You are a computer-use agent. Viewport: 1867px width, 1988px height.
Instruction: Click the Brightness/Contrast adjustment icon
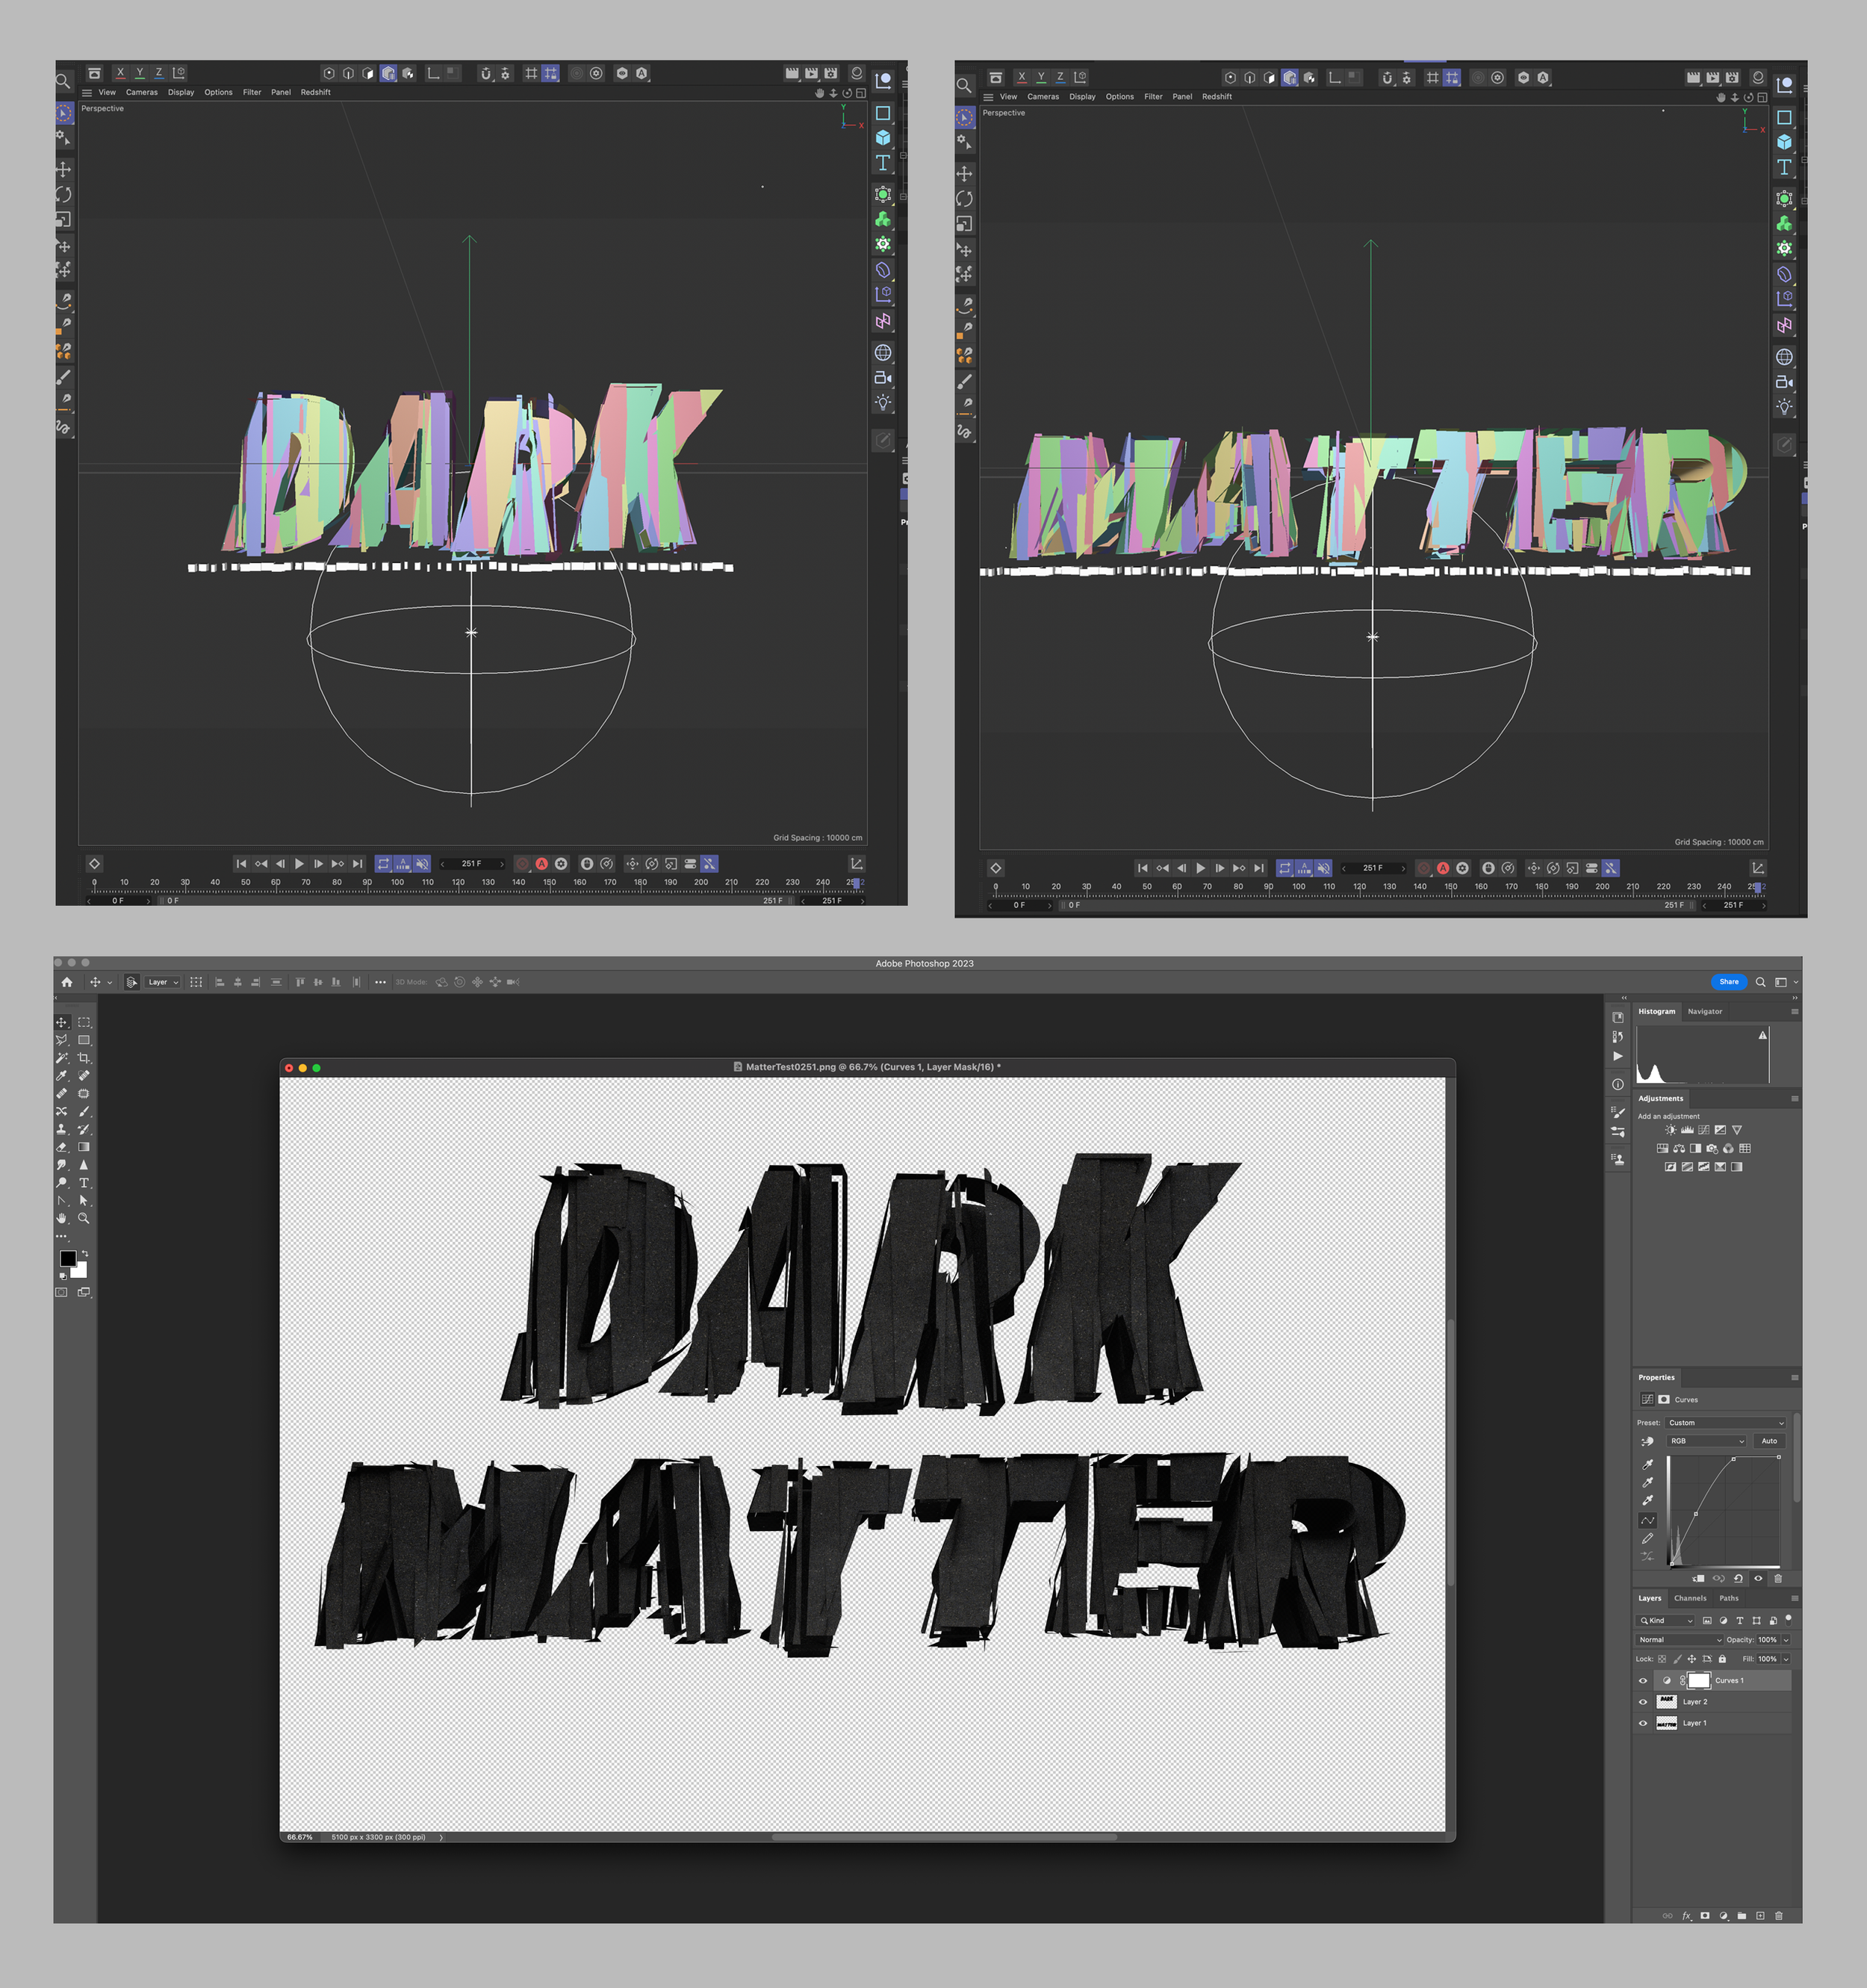(x=1670, y=1130)
